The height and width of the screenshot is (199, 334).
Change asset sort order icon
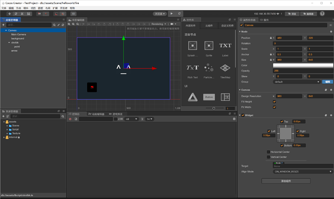8,116
